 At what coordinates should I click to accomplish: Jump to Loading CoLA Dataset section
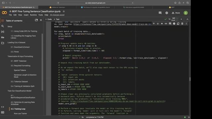16,43
